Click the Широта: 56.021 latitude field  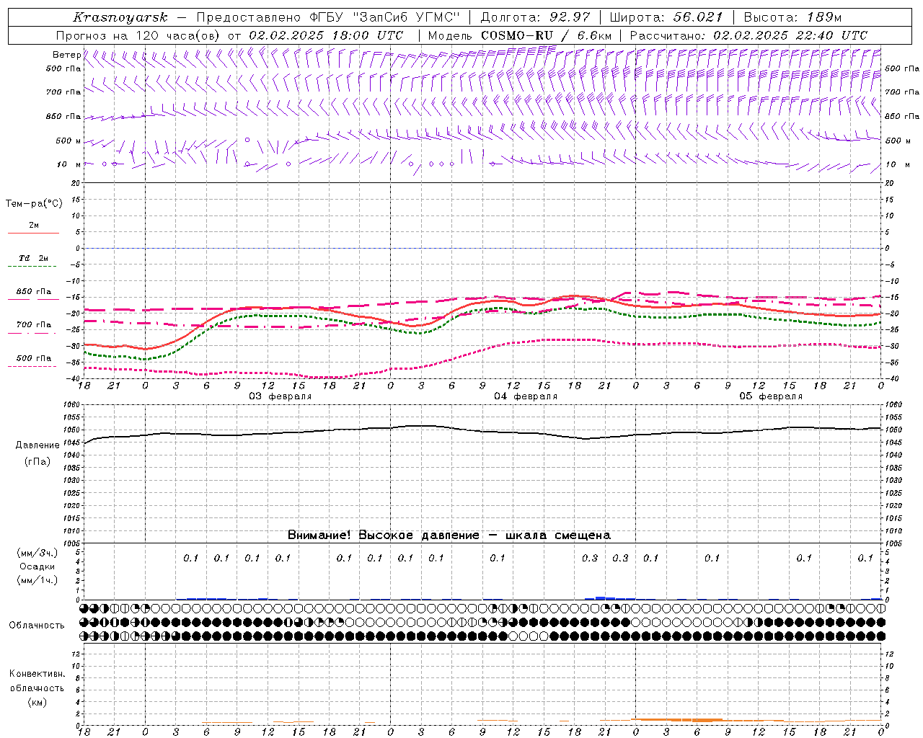[x=666, y=17]
